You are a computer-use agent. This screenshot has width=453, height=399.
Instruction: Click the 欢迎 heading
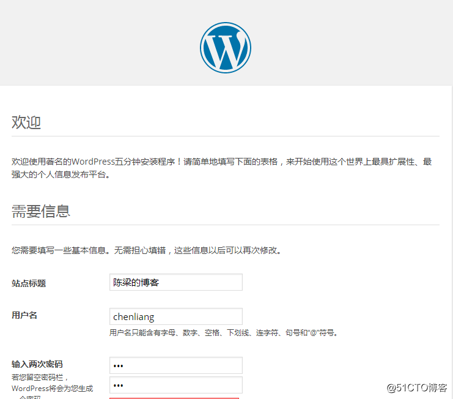[26, 122]
